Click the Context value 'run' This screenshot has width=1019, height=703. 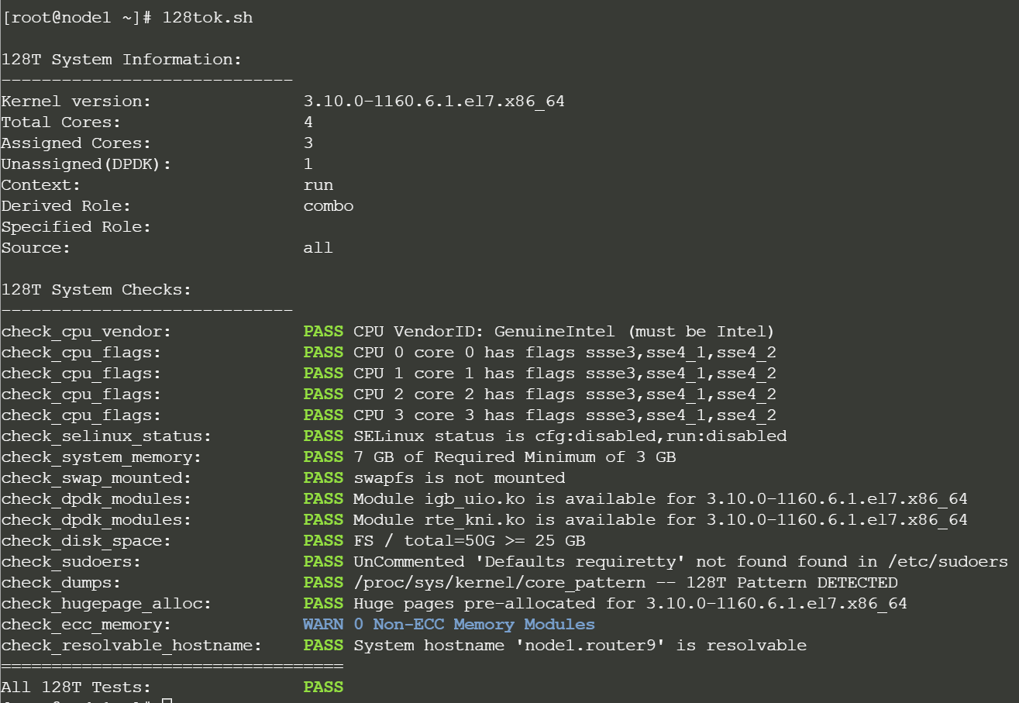[x=318, y=185]
